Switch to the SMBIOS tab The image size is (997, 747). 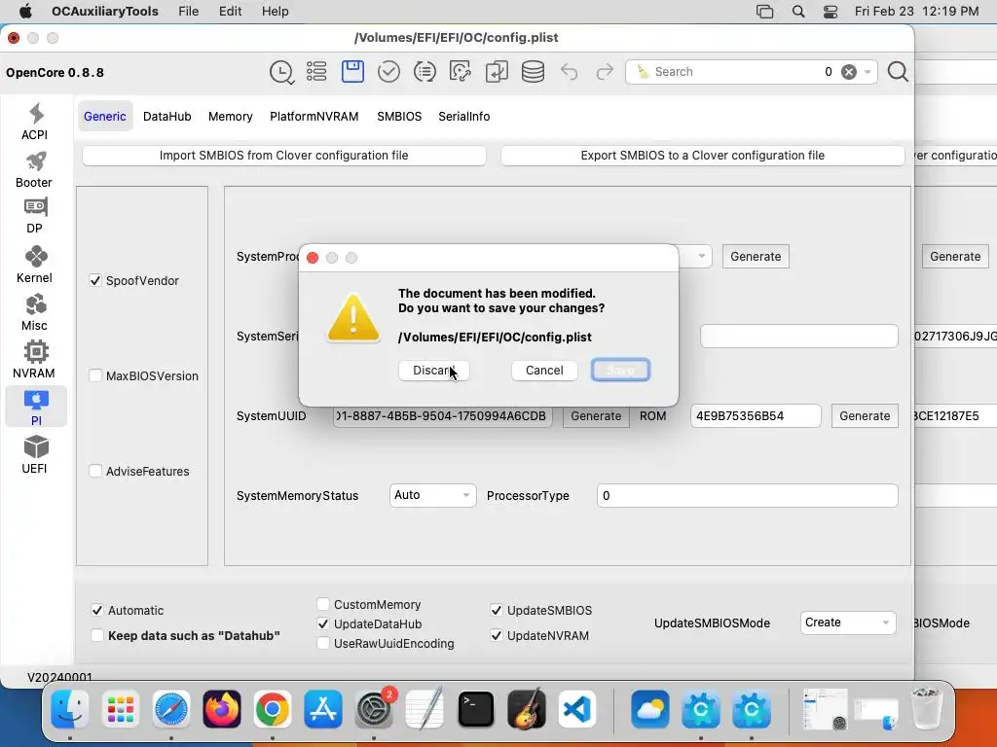coord(399,117)
